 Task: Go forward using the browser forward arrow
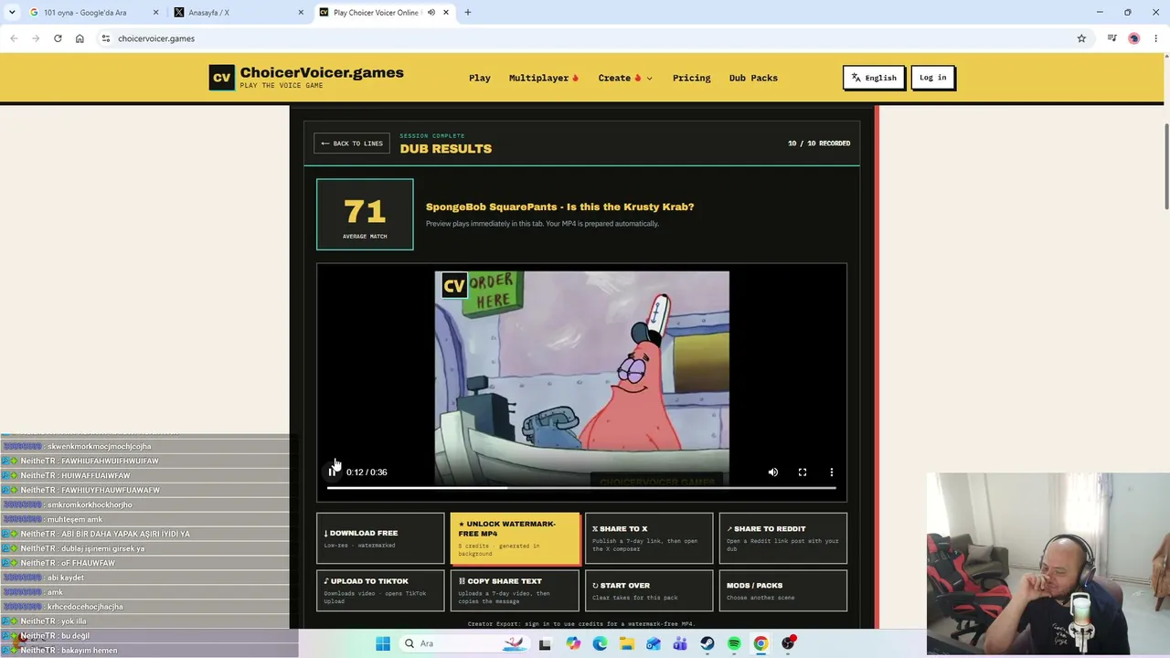point(36,38)
